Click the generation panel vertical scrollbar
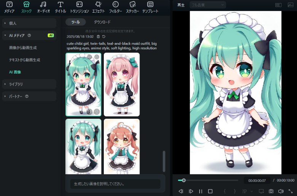This screenshot has height=196, width=297. click(164, 161)
